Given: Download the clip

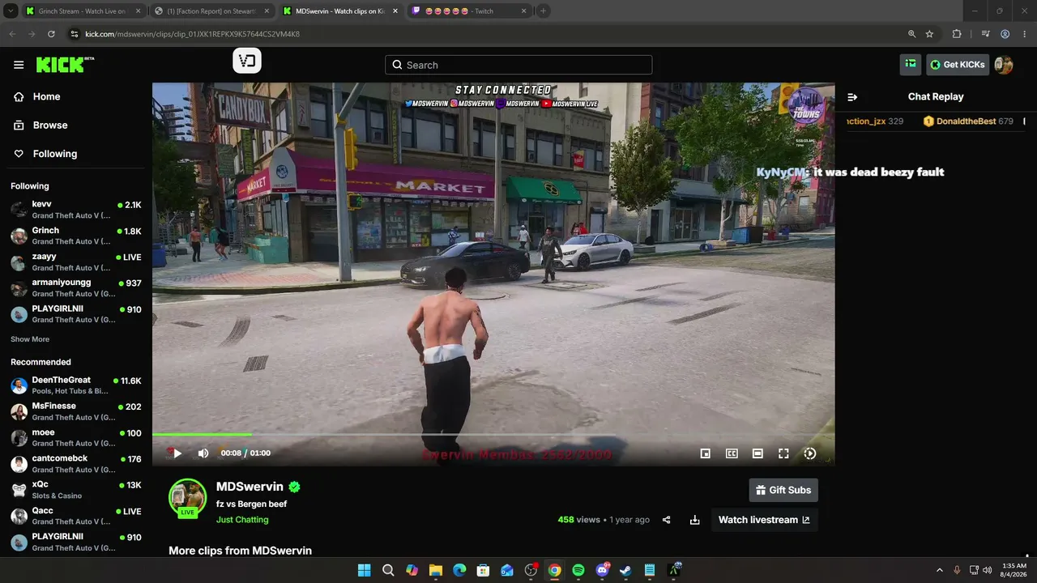Looking at the screenshot, I should 694,520.
